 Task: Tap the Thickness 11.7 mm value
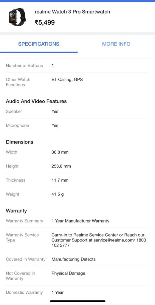click(60, 180)
